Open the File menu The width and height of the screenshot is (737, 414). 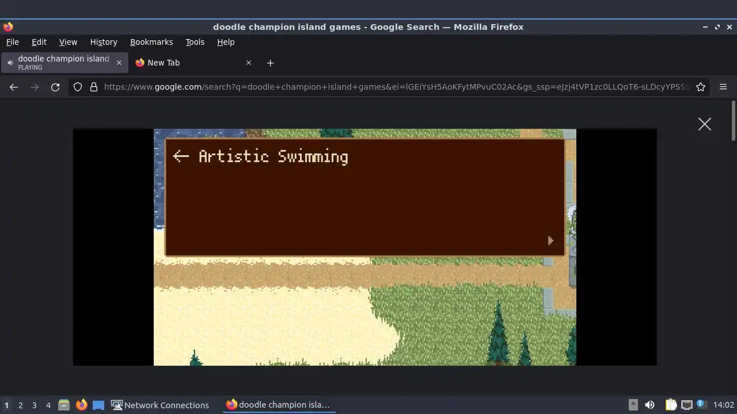click(x=13, y=42)
